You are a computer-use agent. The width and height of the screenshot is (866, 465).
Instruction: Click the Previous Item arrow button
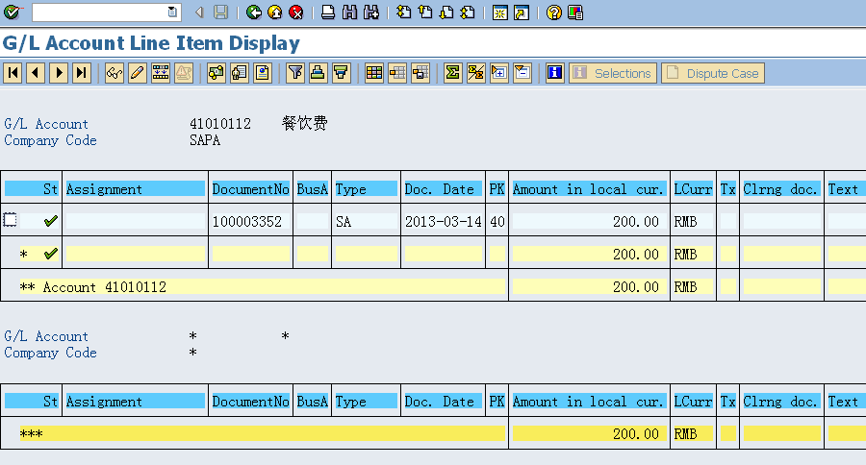(x=36, y=73)
